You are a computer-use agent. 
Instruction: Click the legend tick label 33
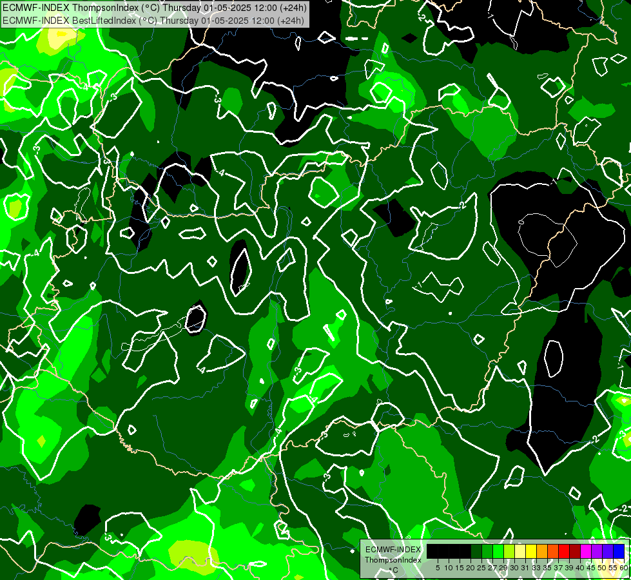pyautogui.click(x=536, y=568)
